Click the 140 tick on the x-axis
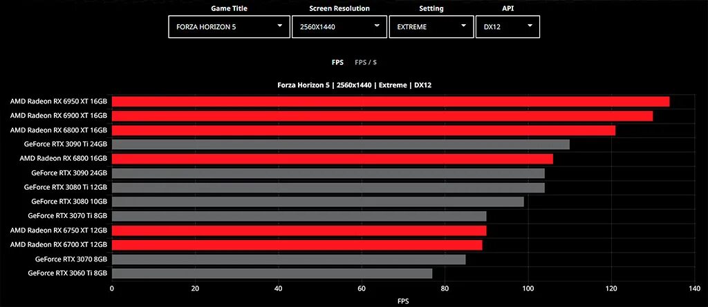The height and width of the screenshot is (307, 708). pos(694,288)
